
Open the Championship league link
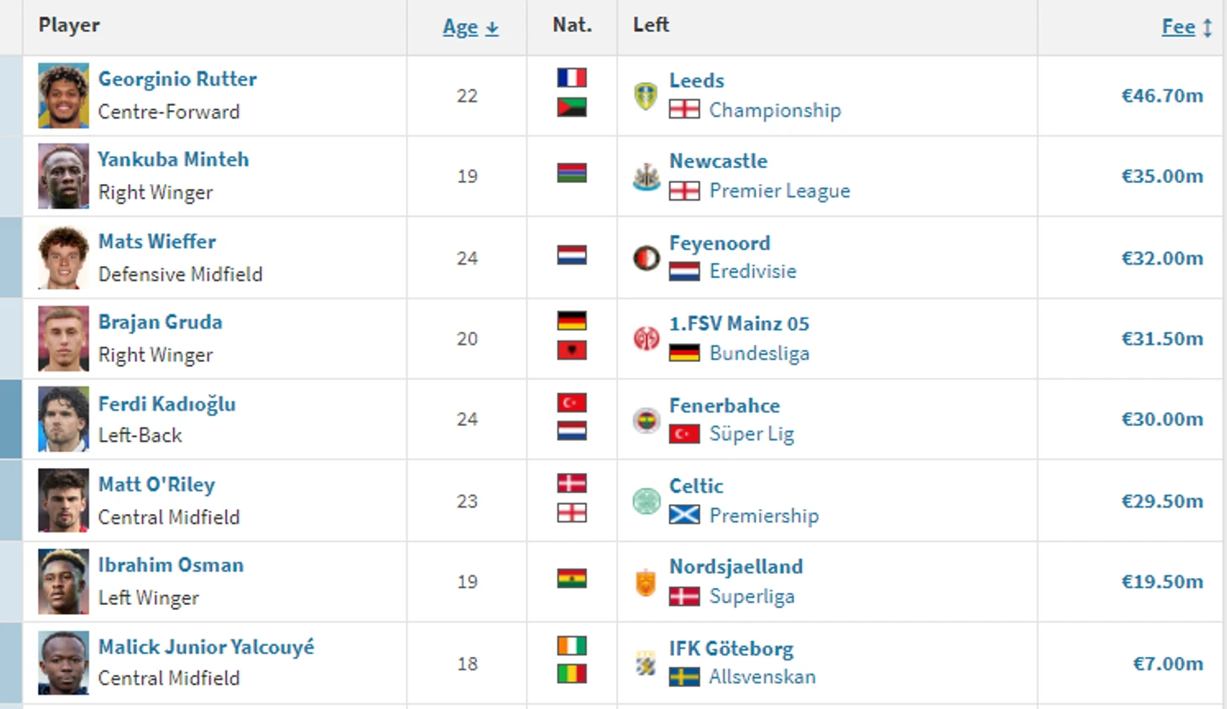(x=774, y=110)
